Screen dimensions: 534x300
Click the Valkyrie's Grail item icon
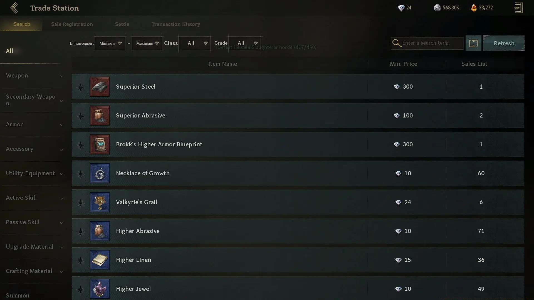[x=100, y=202]
